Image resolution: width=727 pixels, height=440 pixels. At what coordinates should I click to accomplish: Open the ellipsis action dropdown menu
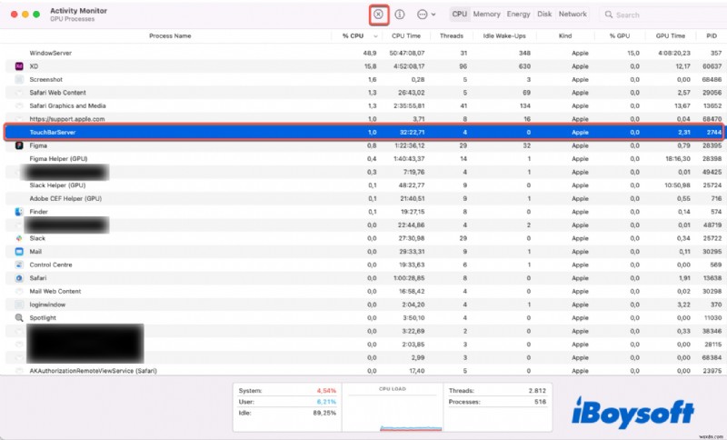(x=425, y=15)
